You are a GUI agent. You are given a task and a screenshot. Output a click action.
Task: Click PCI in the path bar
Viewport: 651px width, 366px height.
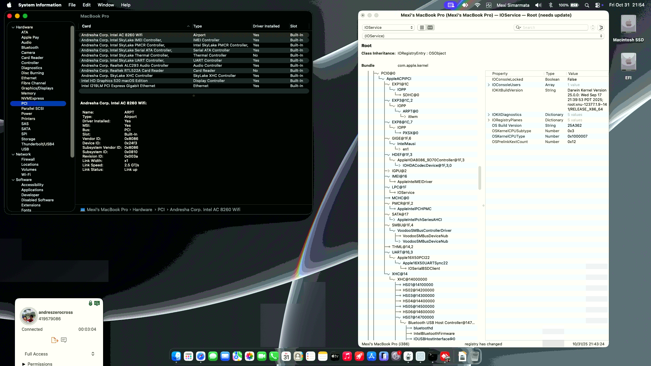tap(161, 209)
